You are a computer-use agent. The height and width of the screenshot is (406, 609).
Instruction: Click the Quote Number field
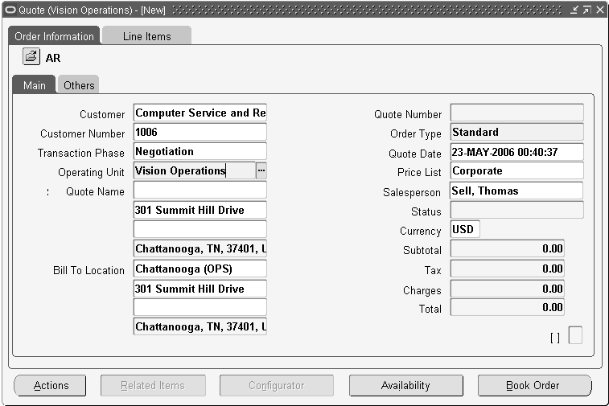tap(517, 113)
